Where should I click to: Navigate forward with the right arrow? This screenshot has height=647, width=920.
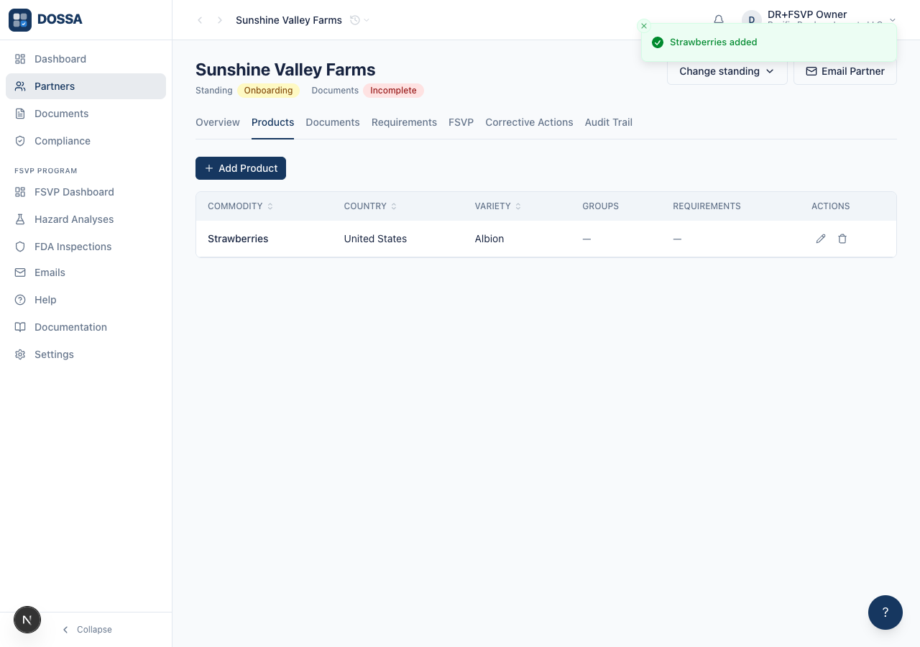point(220,20)
